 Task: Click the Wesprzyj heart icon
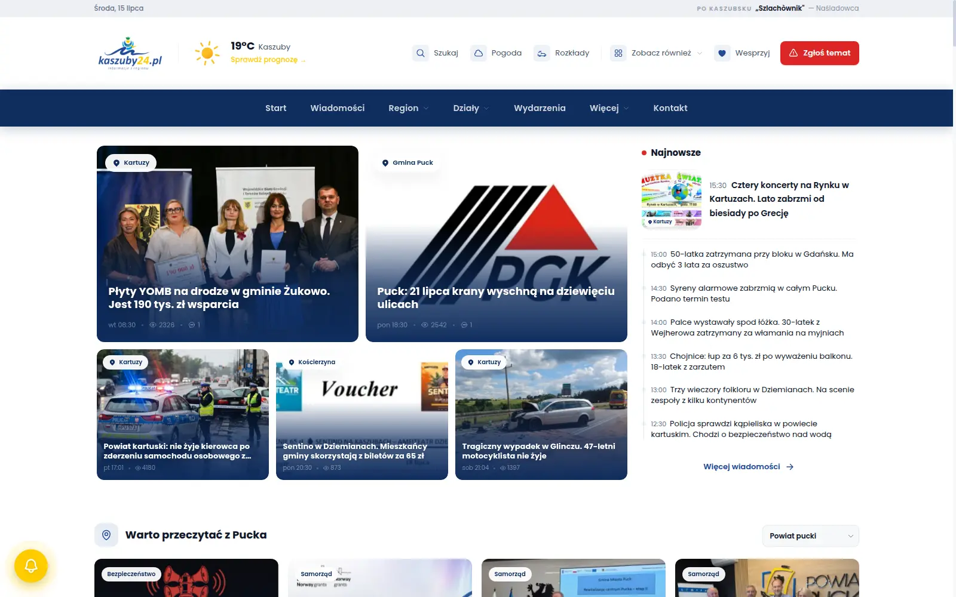[722, 53]
